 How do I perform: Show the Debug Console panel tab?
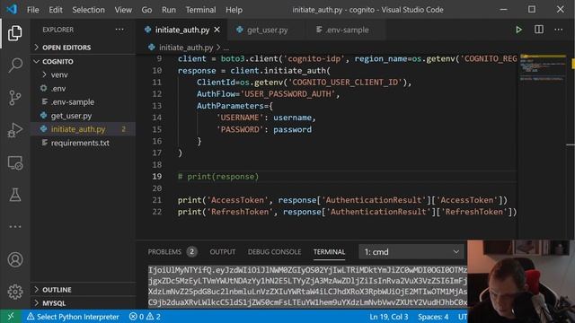click(274, 252)
